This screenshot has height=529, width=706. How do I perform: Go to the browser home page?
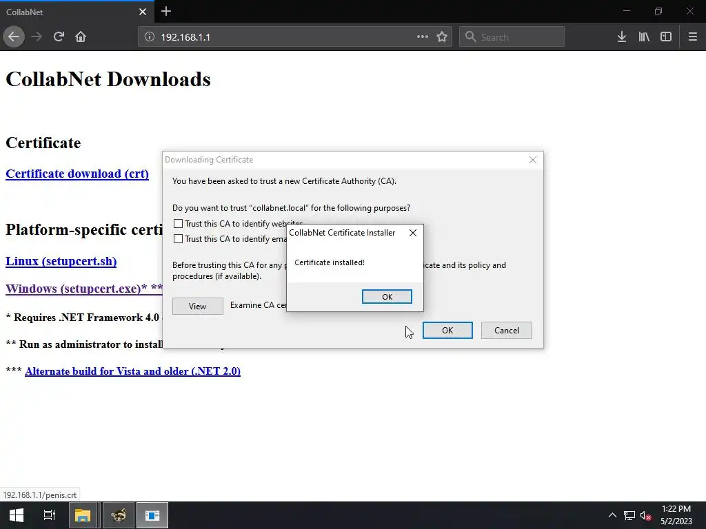(81, 37)
